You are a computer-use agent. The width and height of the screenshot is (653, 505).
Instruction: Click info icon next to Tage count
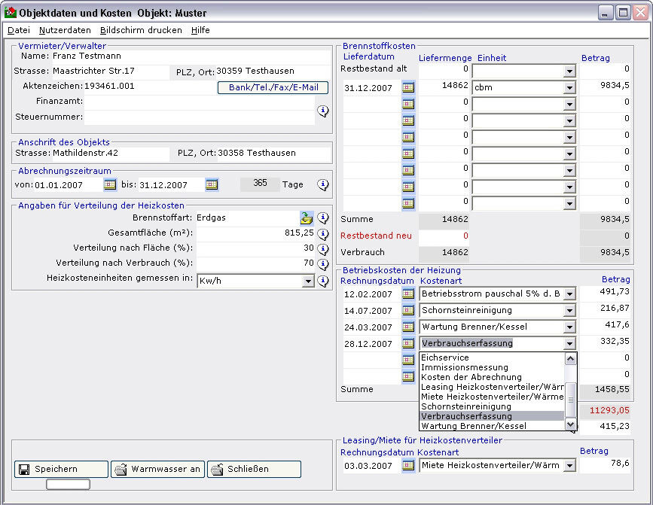[323, 184]
